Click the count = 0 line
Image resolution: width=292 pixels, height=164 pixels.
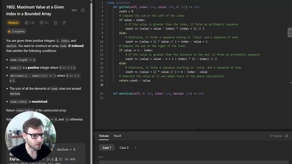[x=126, y=11]
